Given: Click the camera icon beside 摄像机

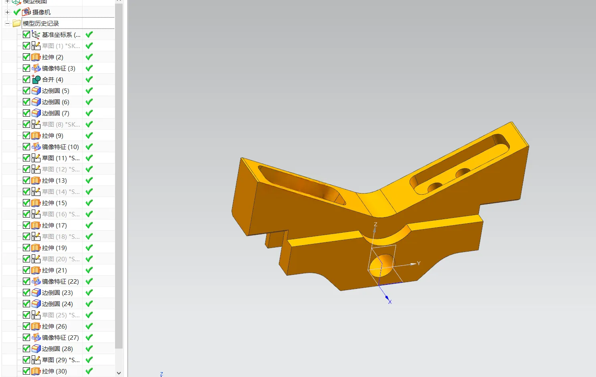Looking at the screenshot, I should tap(26, 12).
